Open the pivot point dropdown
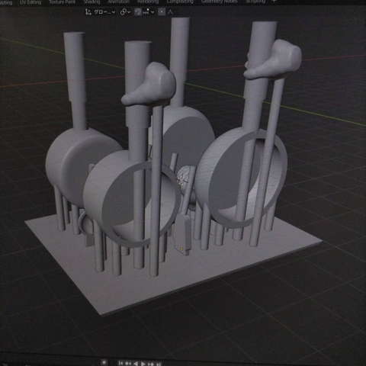The width and height of the screenshot is (366, 366). click(x=125, y=11)
